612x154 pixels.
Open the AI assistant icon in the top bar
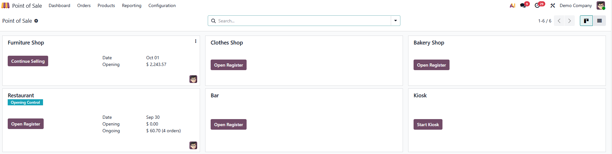click(512, 5)
